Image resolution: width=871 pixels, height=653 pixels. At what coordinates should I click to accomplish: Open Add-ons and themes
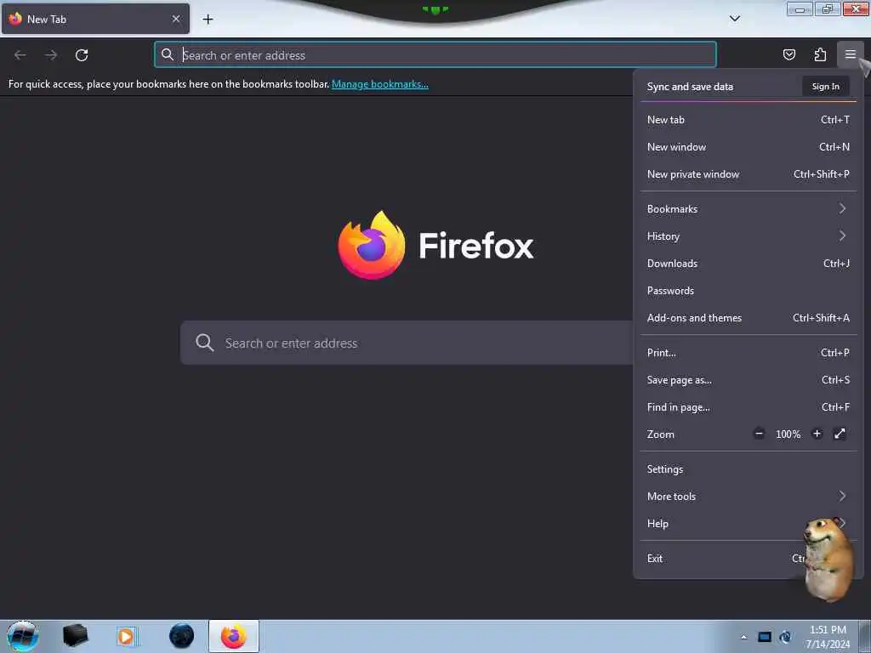[749, 318]
